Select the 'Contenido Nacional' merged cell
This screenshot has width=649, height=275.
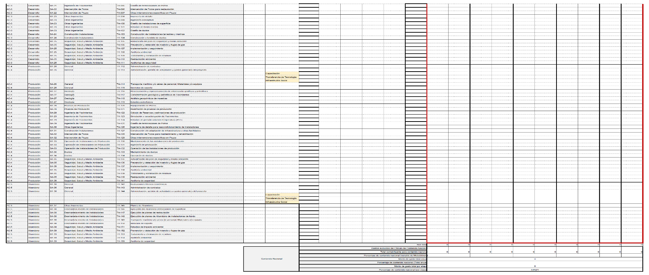(x=271, y=259)
